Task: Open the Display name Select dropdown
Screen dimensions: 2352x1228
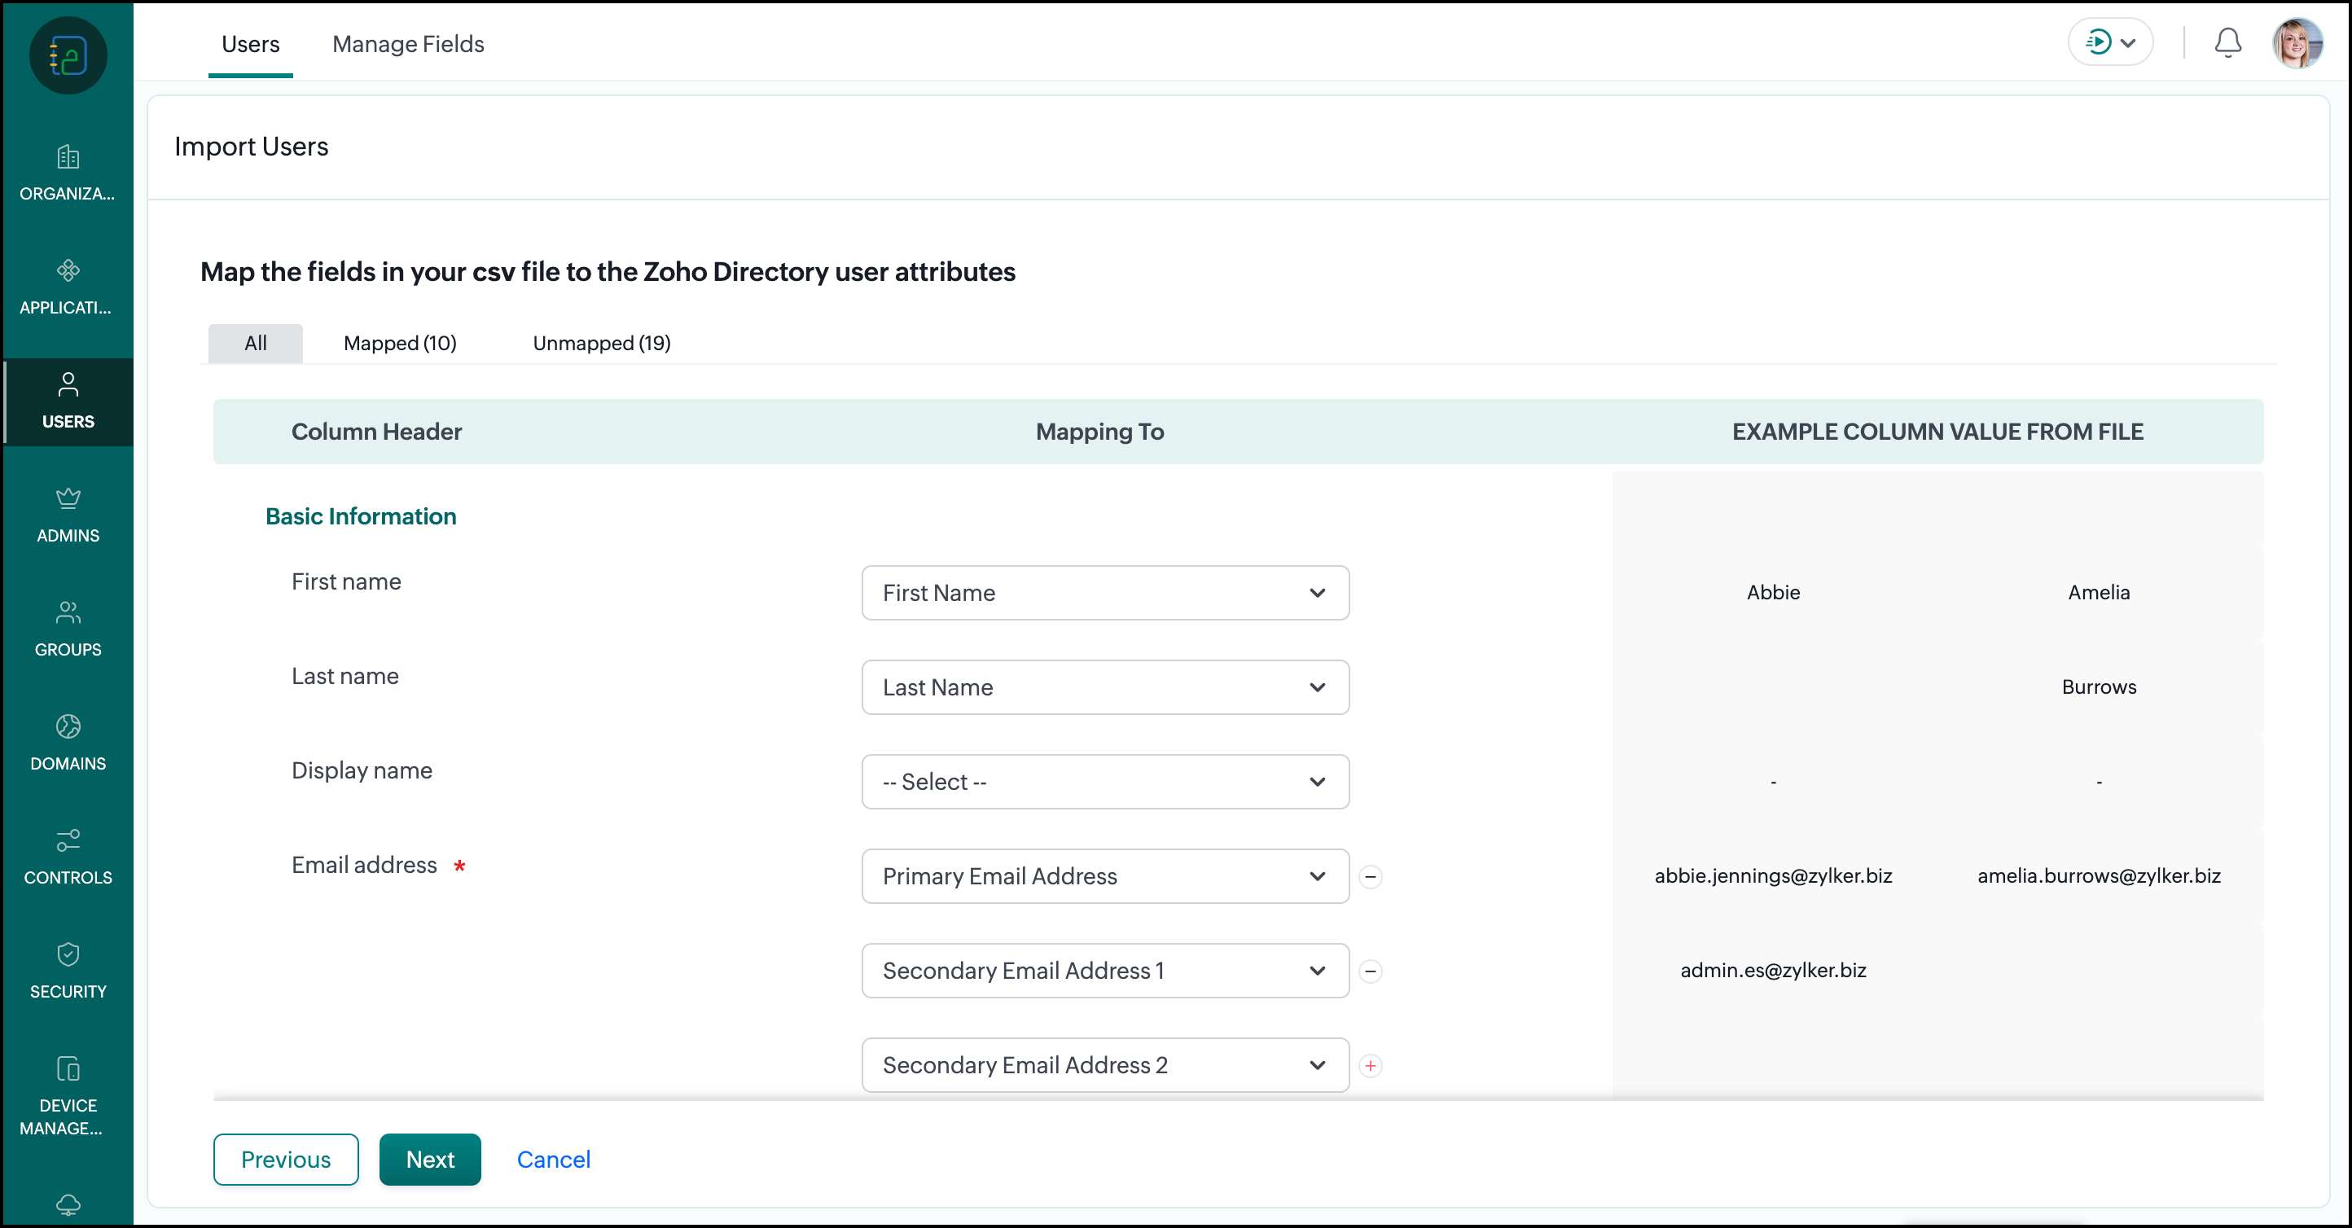Action: 1105,782
